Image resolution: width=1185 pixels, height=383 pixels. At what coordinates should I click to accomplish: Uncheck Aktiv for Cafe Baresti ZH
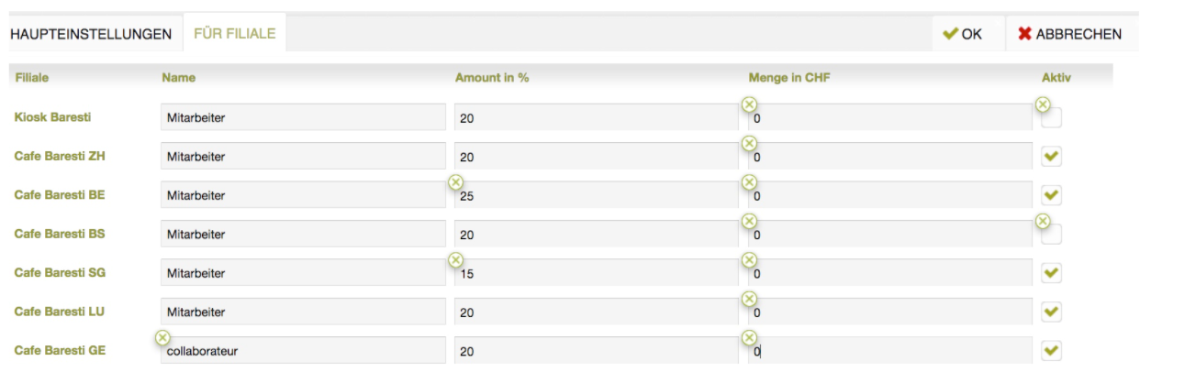click(x=1052, y=157)
